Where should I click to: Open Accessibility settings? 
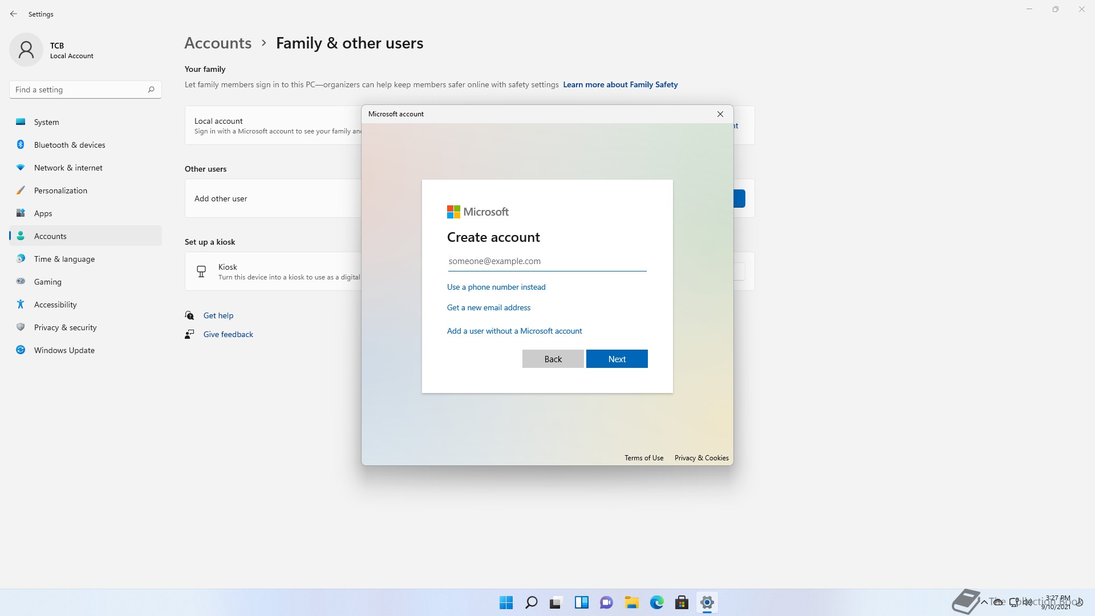point(86,305)
